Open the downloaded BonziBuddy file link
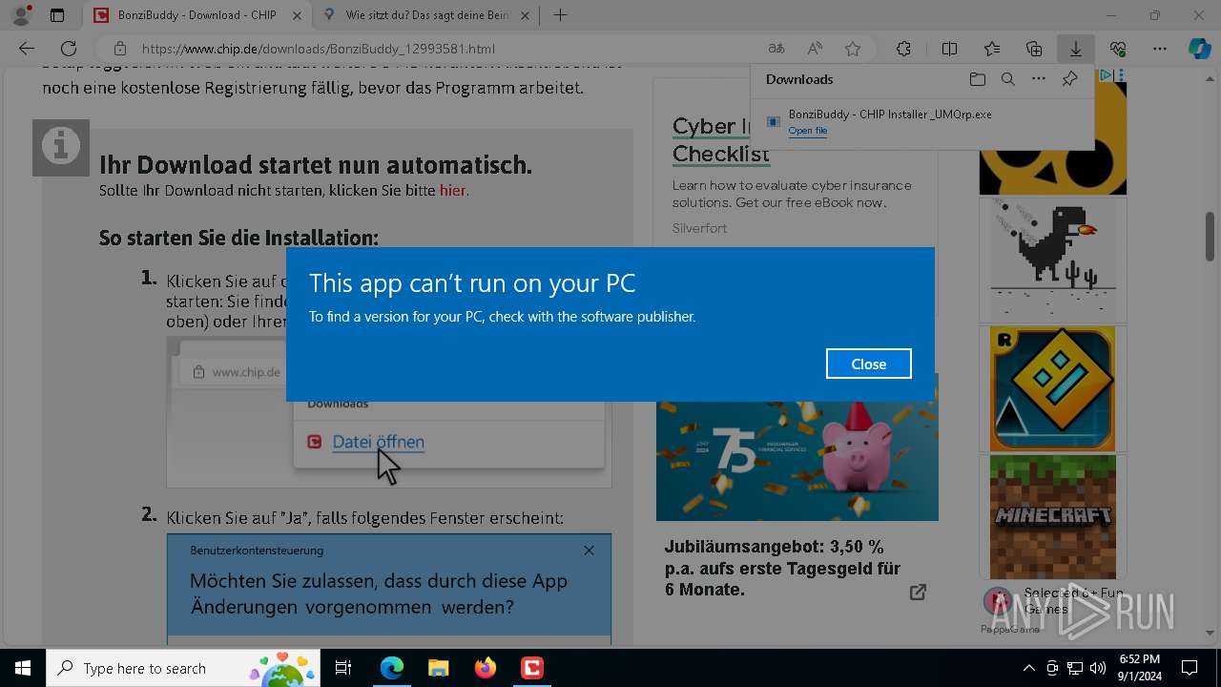Screen dimensions: 1221x687 pos(807,131)
